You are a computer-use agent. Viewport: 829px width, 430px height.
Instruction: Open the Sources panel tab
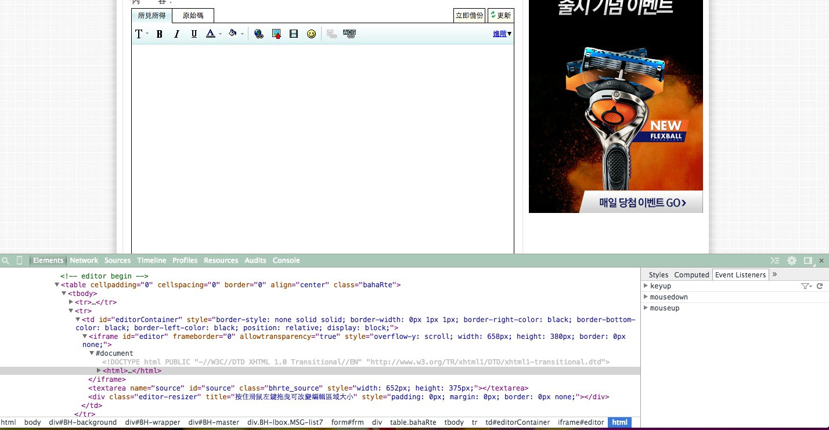pos(117,261)
